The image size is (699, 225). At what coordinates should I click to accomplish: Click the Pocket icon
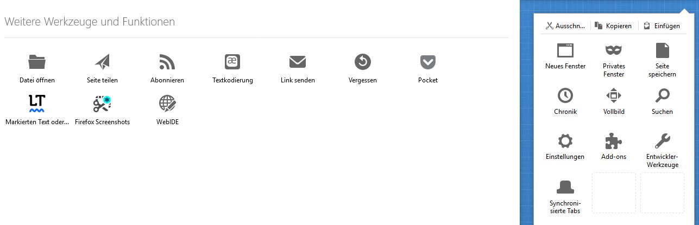pyautogui.click(x=428, y=62)
